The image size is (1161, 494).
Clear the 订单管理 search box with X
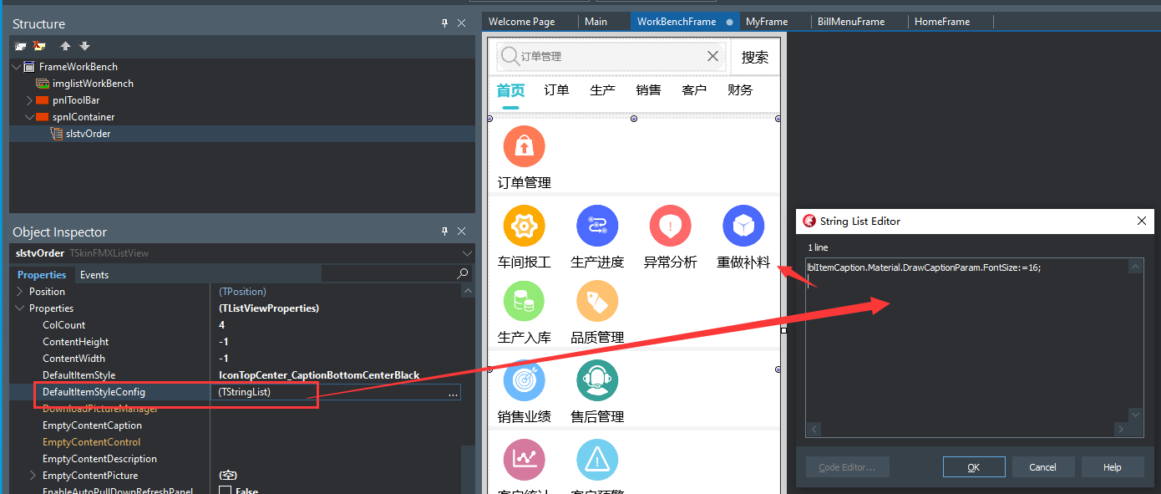712,56
